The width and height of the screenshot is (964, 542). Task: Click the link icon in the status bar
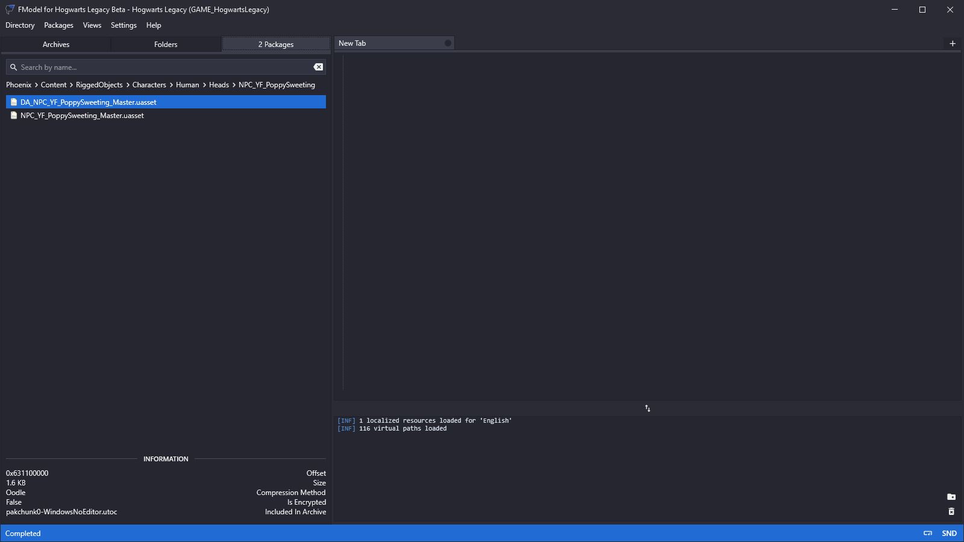[x=928, y=533]
